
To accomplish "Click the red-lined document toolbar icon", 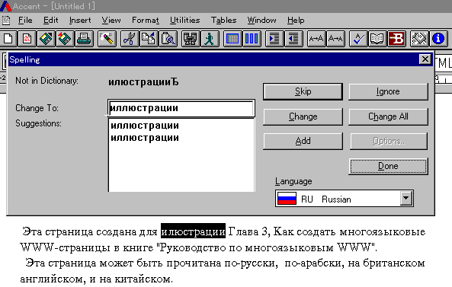I will pyautogui.click(x=27, y=39).
